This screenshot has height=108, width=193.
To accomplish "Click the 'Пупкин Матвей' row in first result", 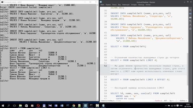I will [x=28, y=53].
